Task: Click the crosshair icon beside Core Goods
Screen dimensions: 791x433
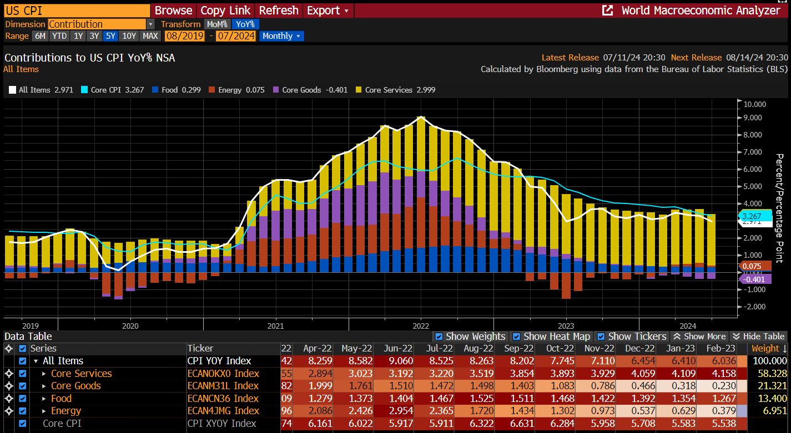Action: coord(8,386)
